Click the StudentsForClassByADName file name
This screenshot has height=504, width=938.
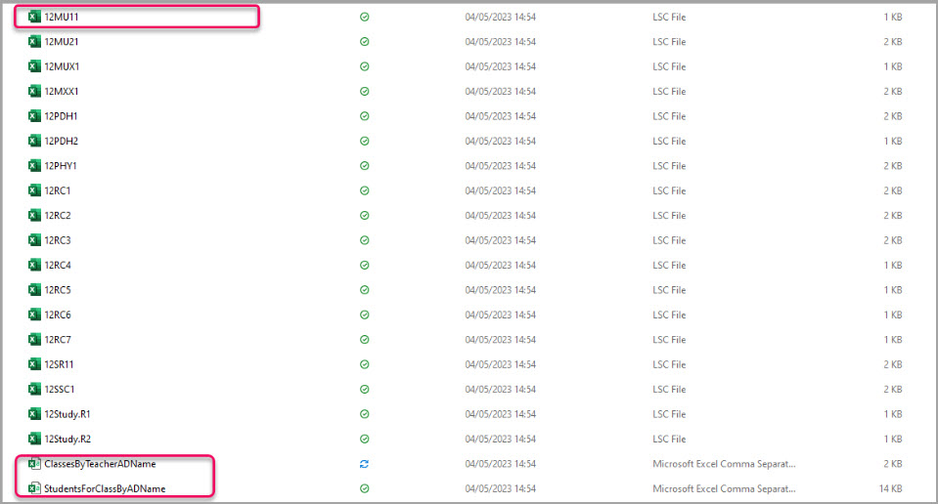tap(105, 487)
